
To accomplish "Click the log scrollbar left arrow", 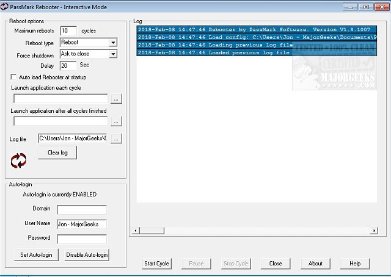I will 136,231.
